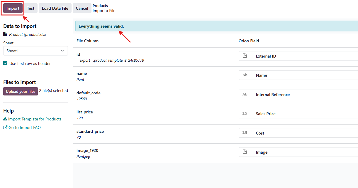
Task: Click Upload your files button
Action: [x=21, y=91]
